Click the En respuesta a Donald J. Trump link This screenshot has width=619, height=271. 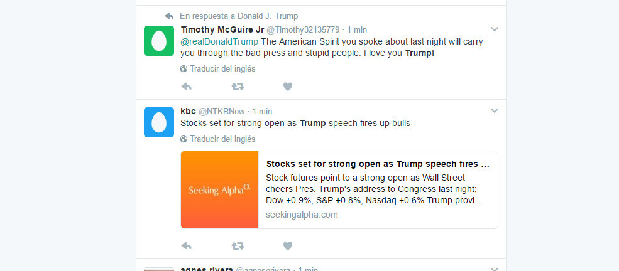pyautogui.click(x=239, y=16)
